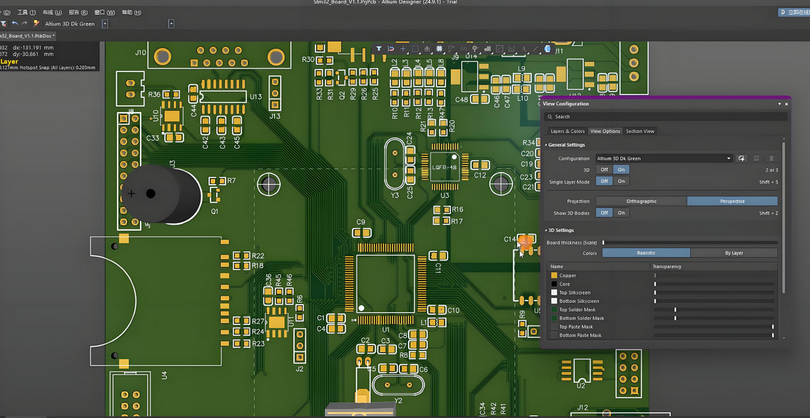This screenshot has height=418, width=810.
Task: Turn 3D mode Off
Action: pyautogui.click(x=605, y=170)
